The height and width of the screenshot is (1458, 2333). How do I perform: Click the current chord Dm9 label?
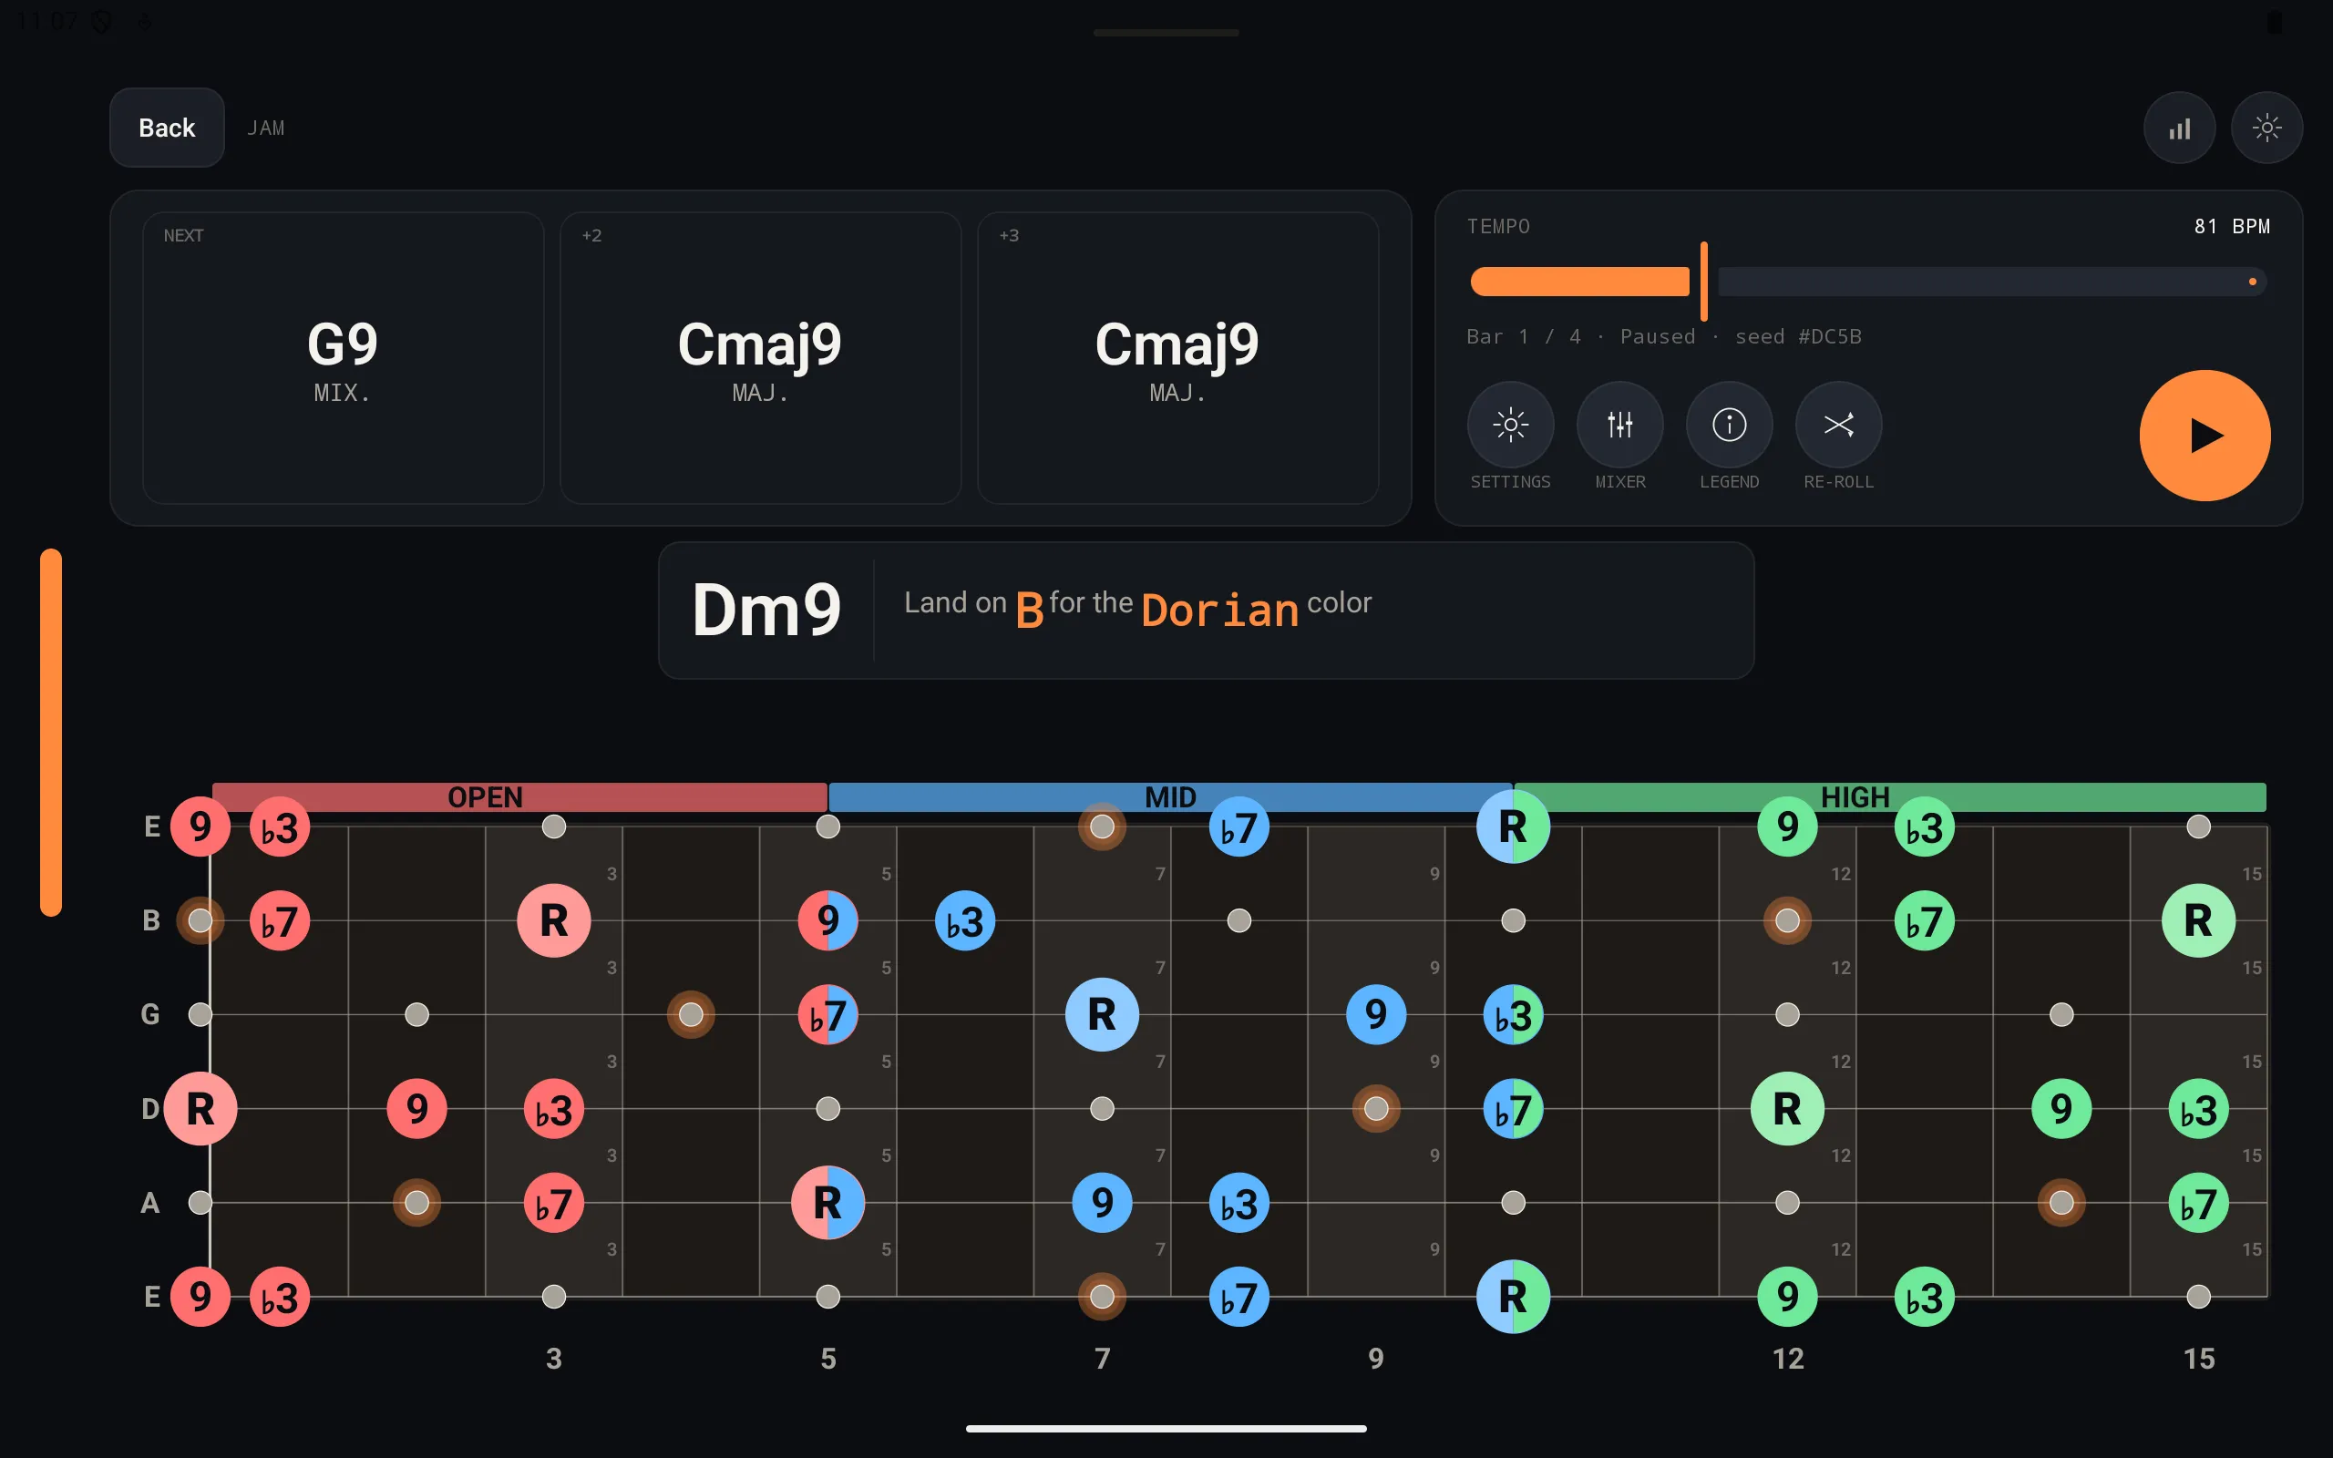[x=766, y=610]
